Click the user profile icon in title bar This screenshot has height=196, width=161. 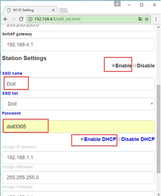coord(117,4)
